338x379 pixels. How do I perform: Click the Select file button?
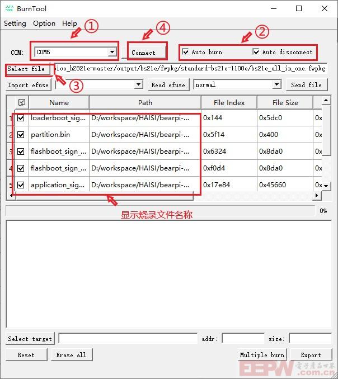click(x=28, y=69)
